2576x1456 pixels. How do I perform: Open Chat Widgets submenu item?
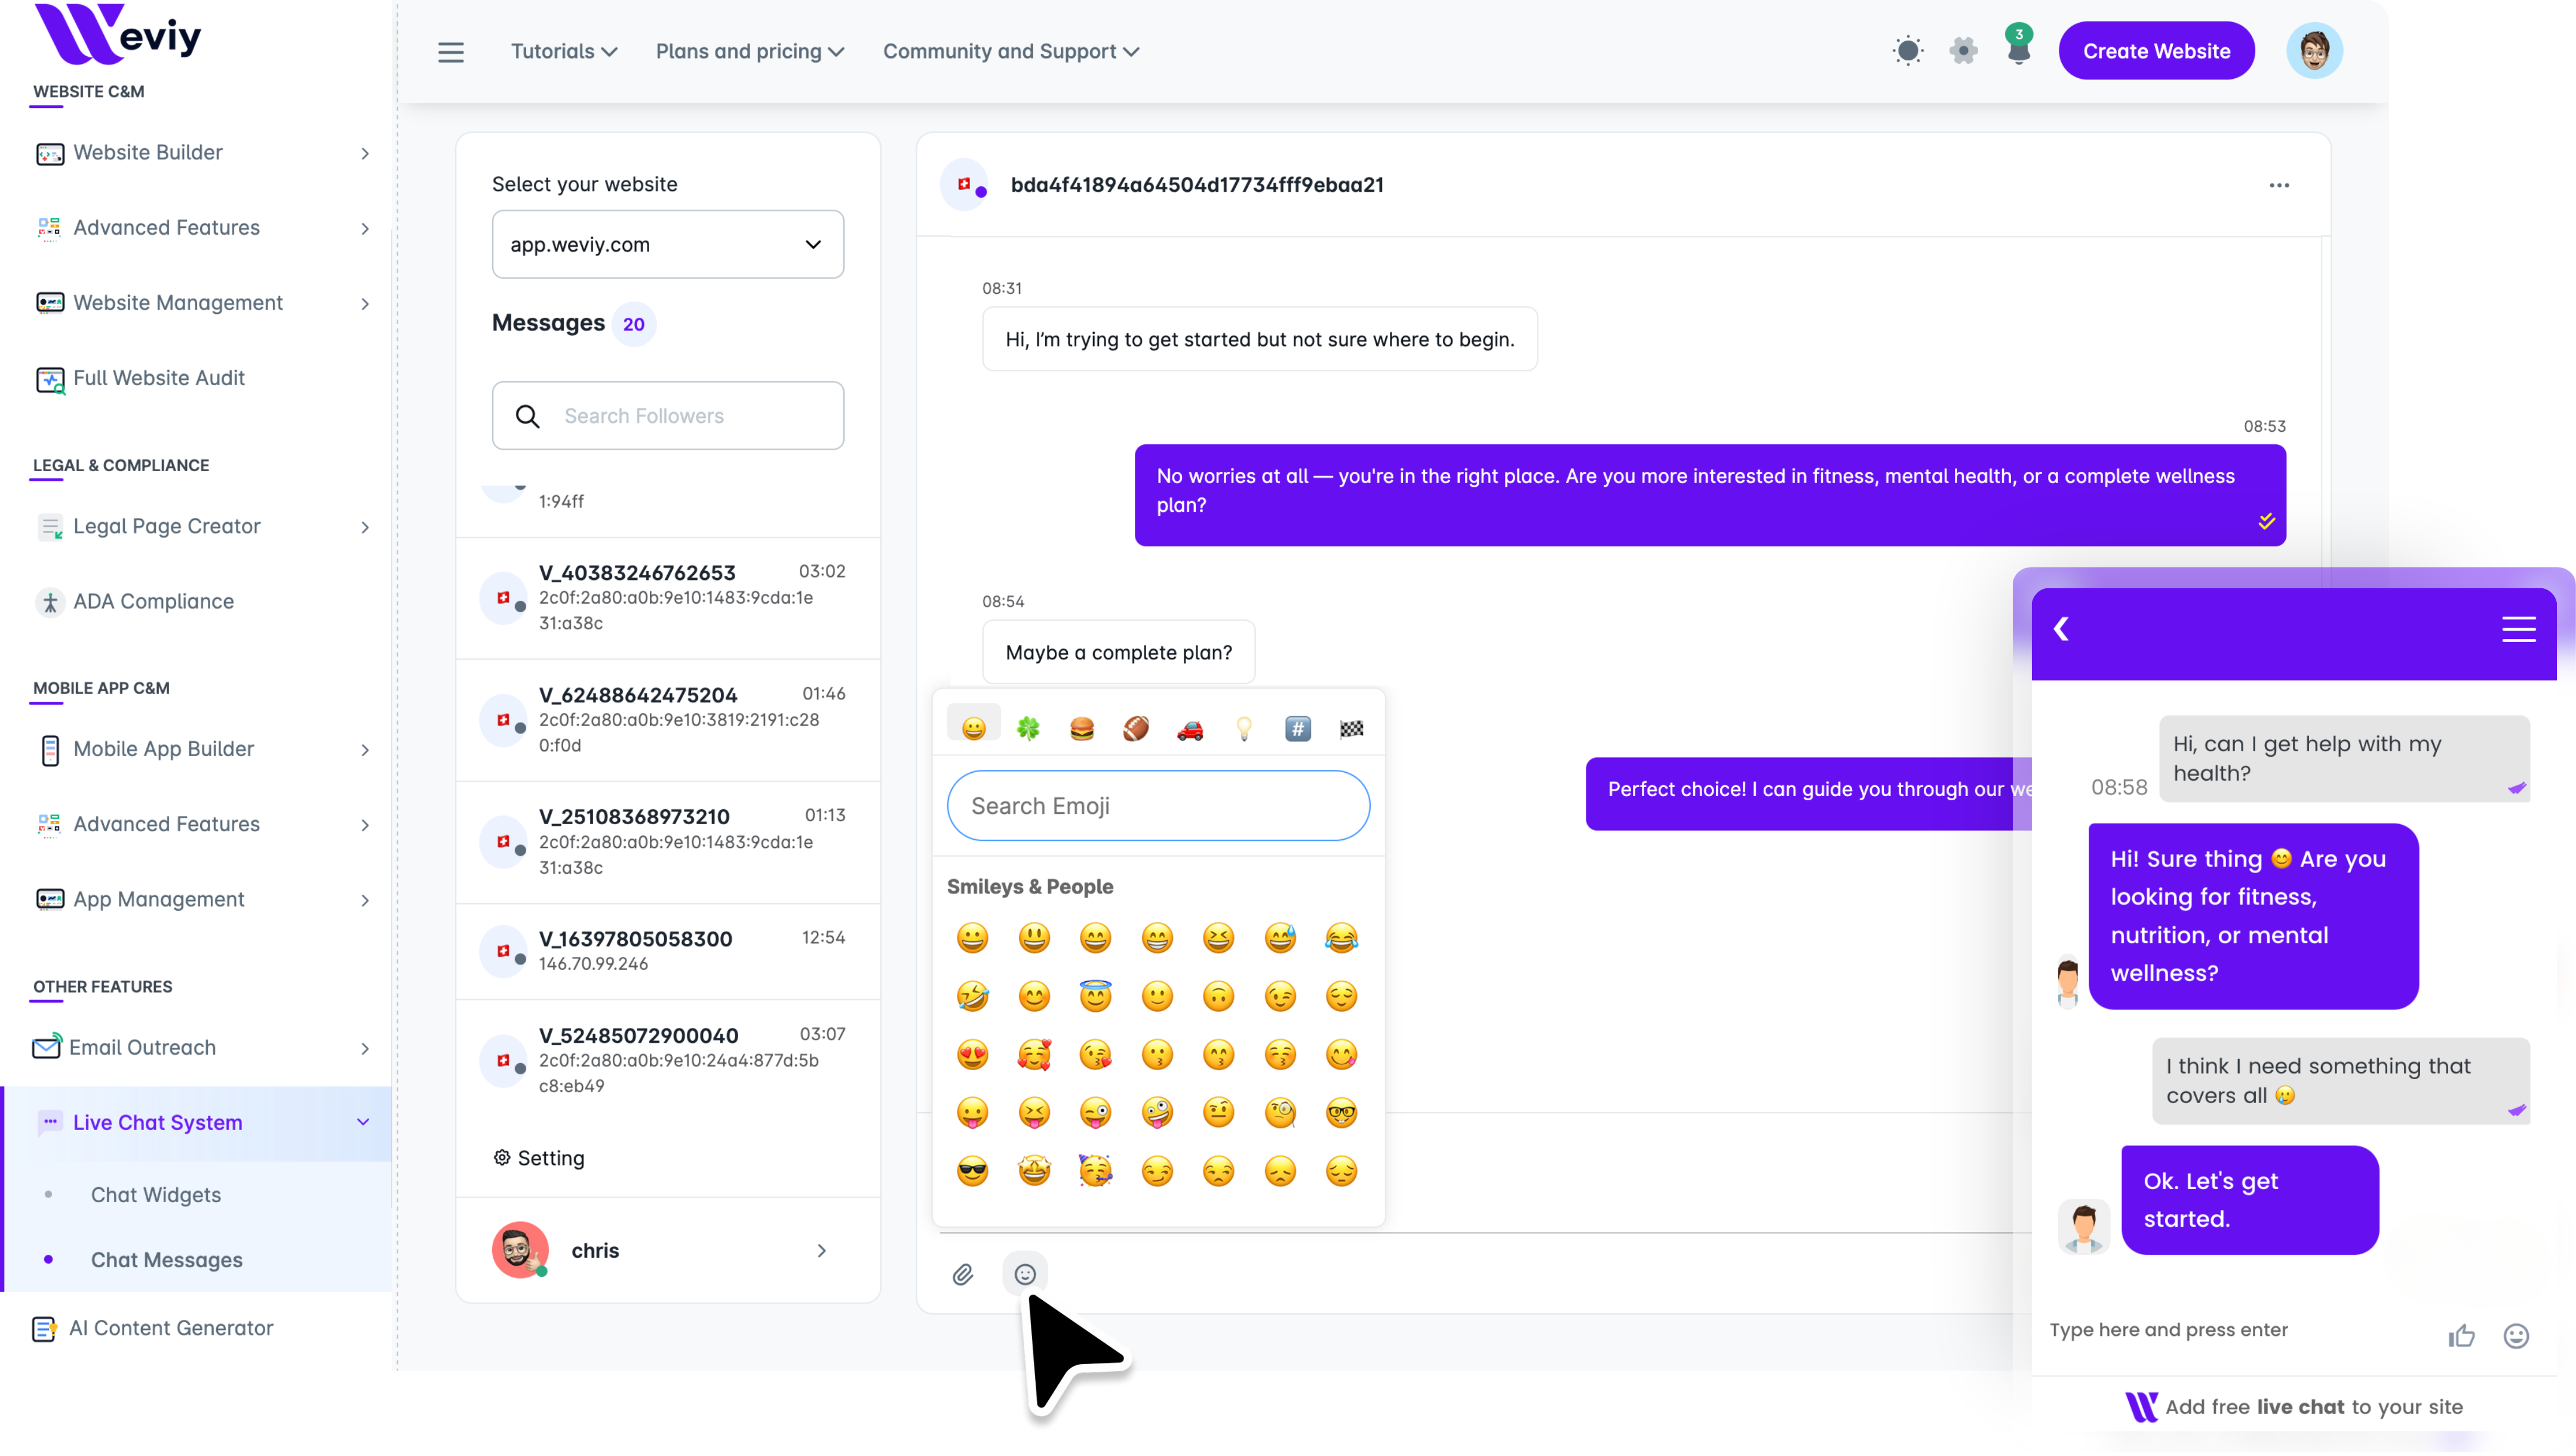156,1195
